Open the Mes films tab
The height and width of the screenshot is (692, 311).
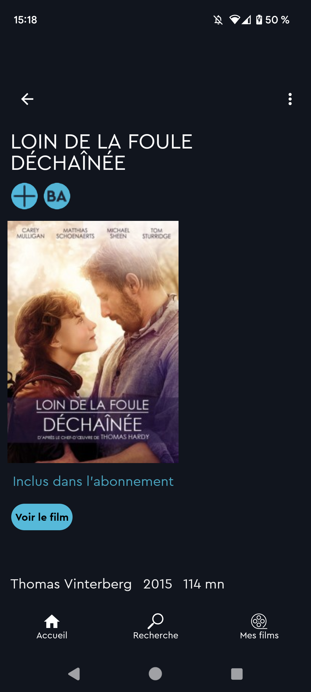pos(259,626)
